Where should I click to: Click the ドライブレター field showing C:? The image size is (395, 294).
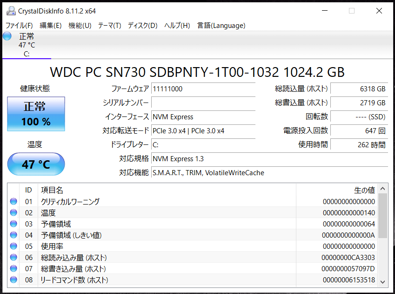tap(203, 145)
